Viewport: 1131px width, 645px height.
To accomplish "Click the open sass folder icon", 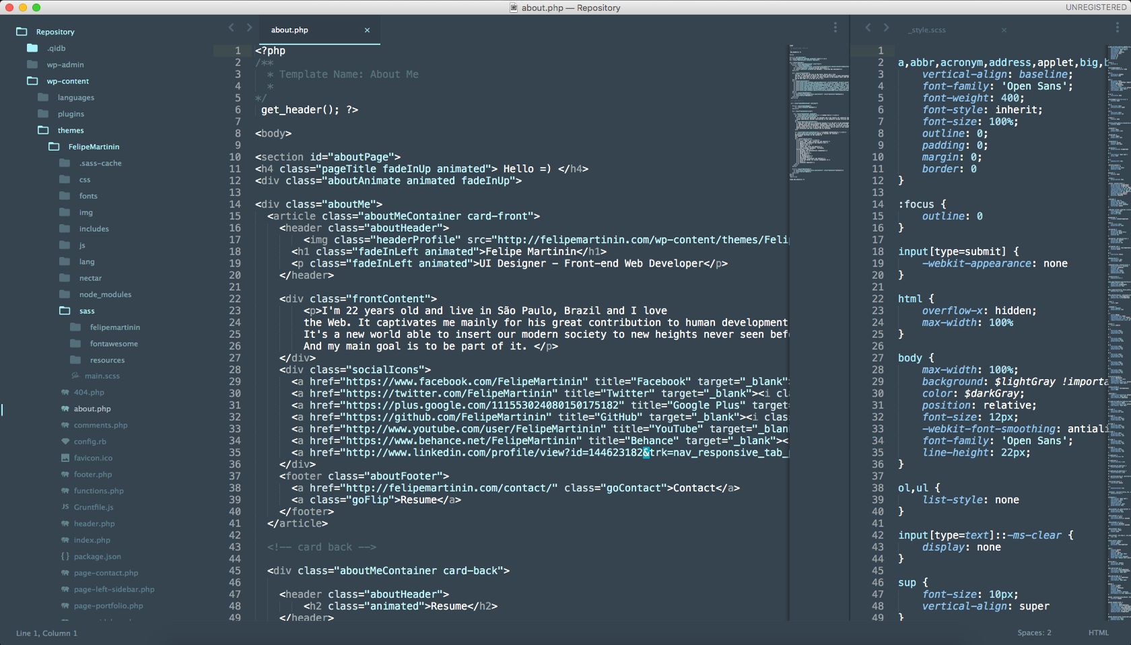I will click(65, 310).
